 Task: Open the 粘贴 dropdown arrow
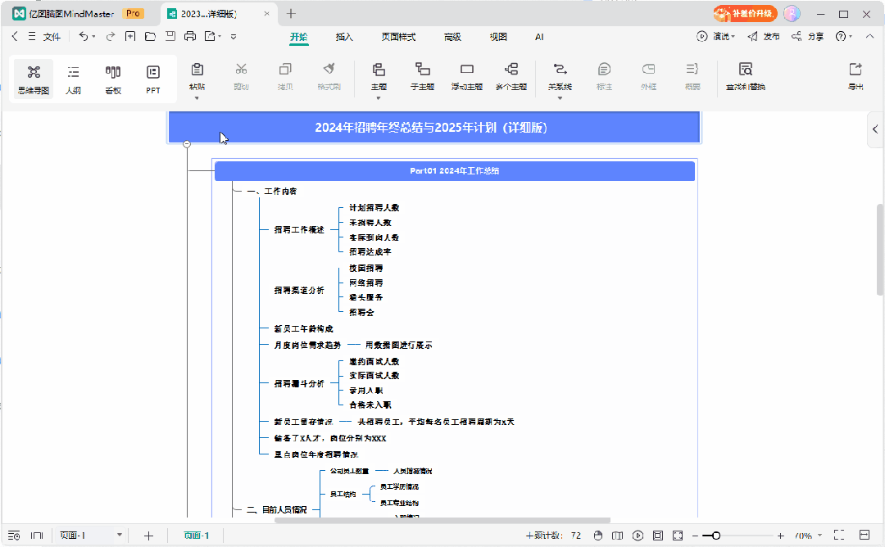197,98
